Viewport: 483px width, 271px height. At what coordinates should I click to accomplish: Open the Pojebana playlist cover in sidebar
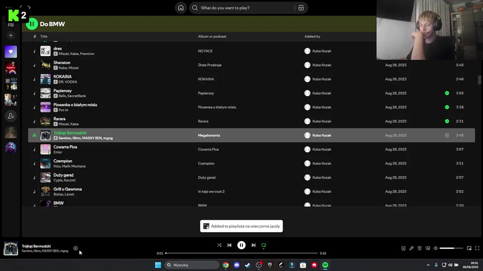click(x=11, y=68)
